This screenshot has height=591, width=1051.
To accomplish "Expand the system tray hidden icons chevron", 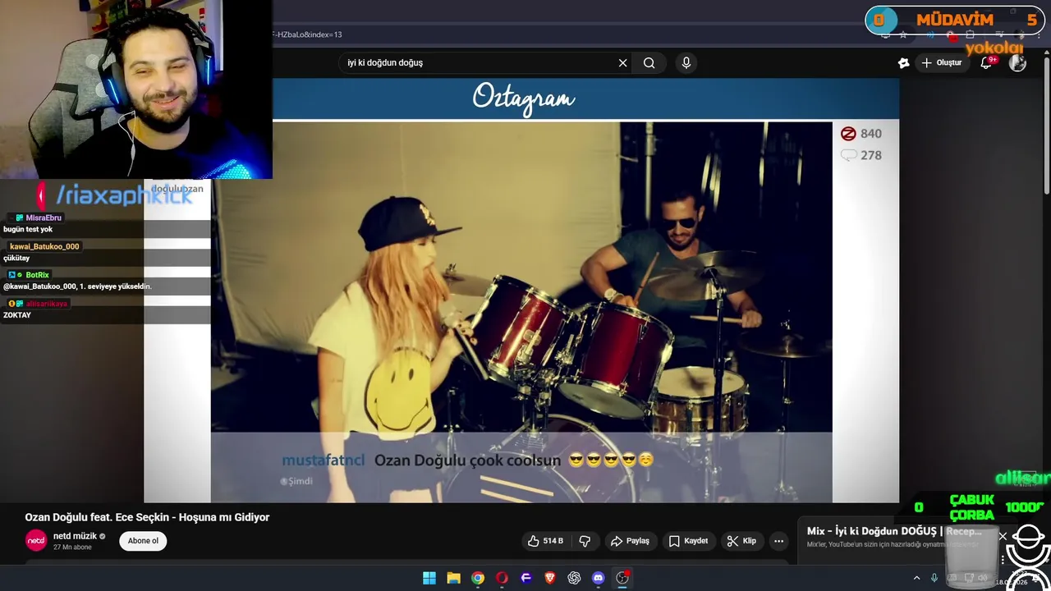I will click(916, 579).
